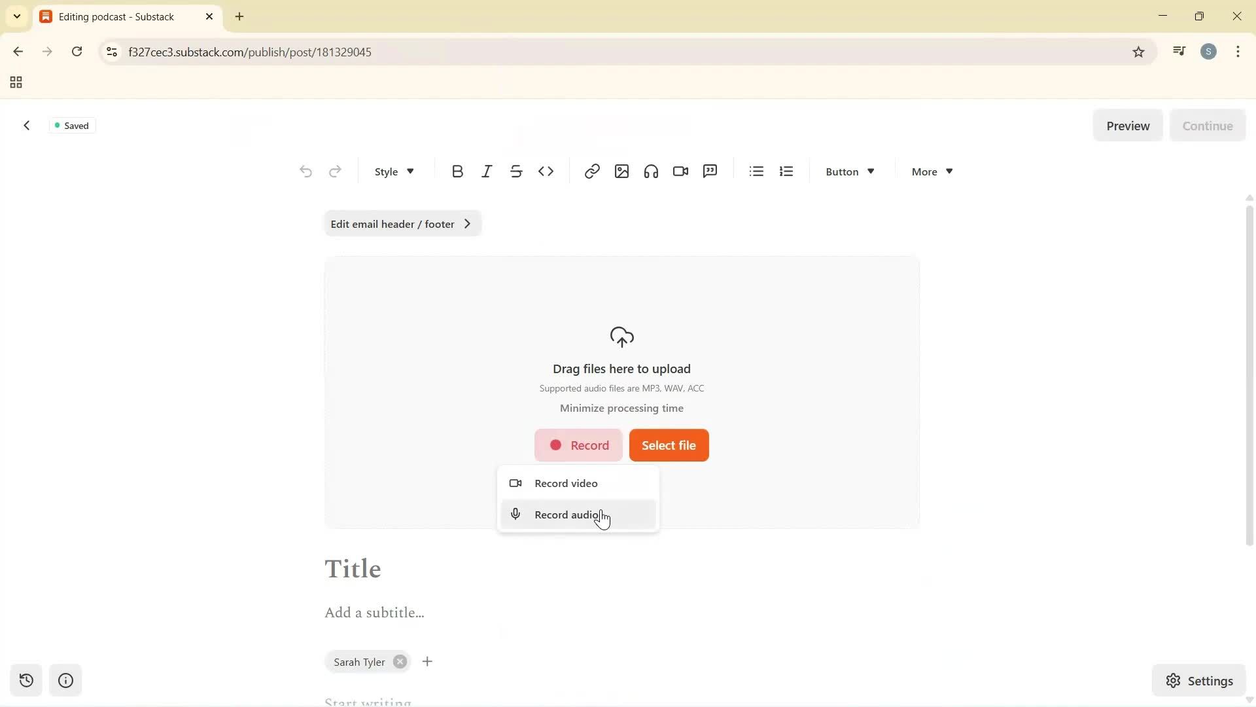Open the Button dropdown
Image resolution: width=1256 pixels, height=707 pixels.
[848, 171]
